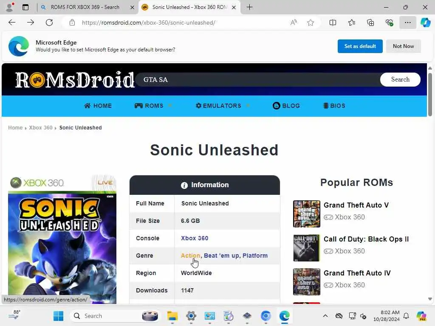Click the browser forward arrow
This screenshot has width=435, height=326.
tap(31, 22)
